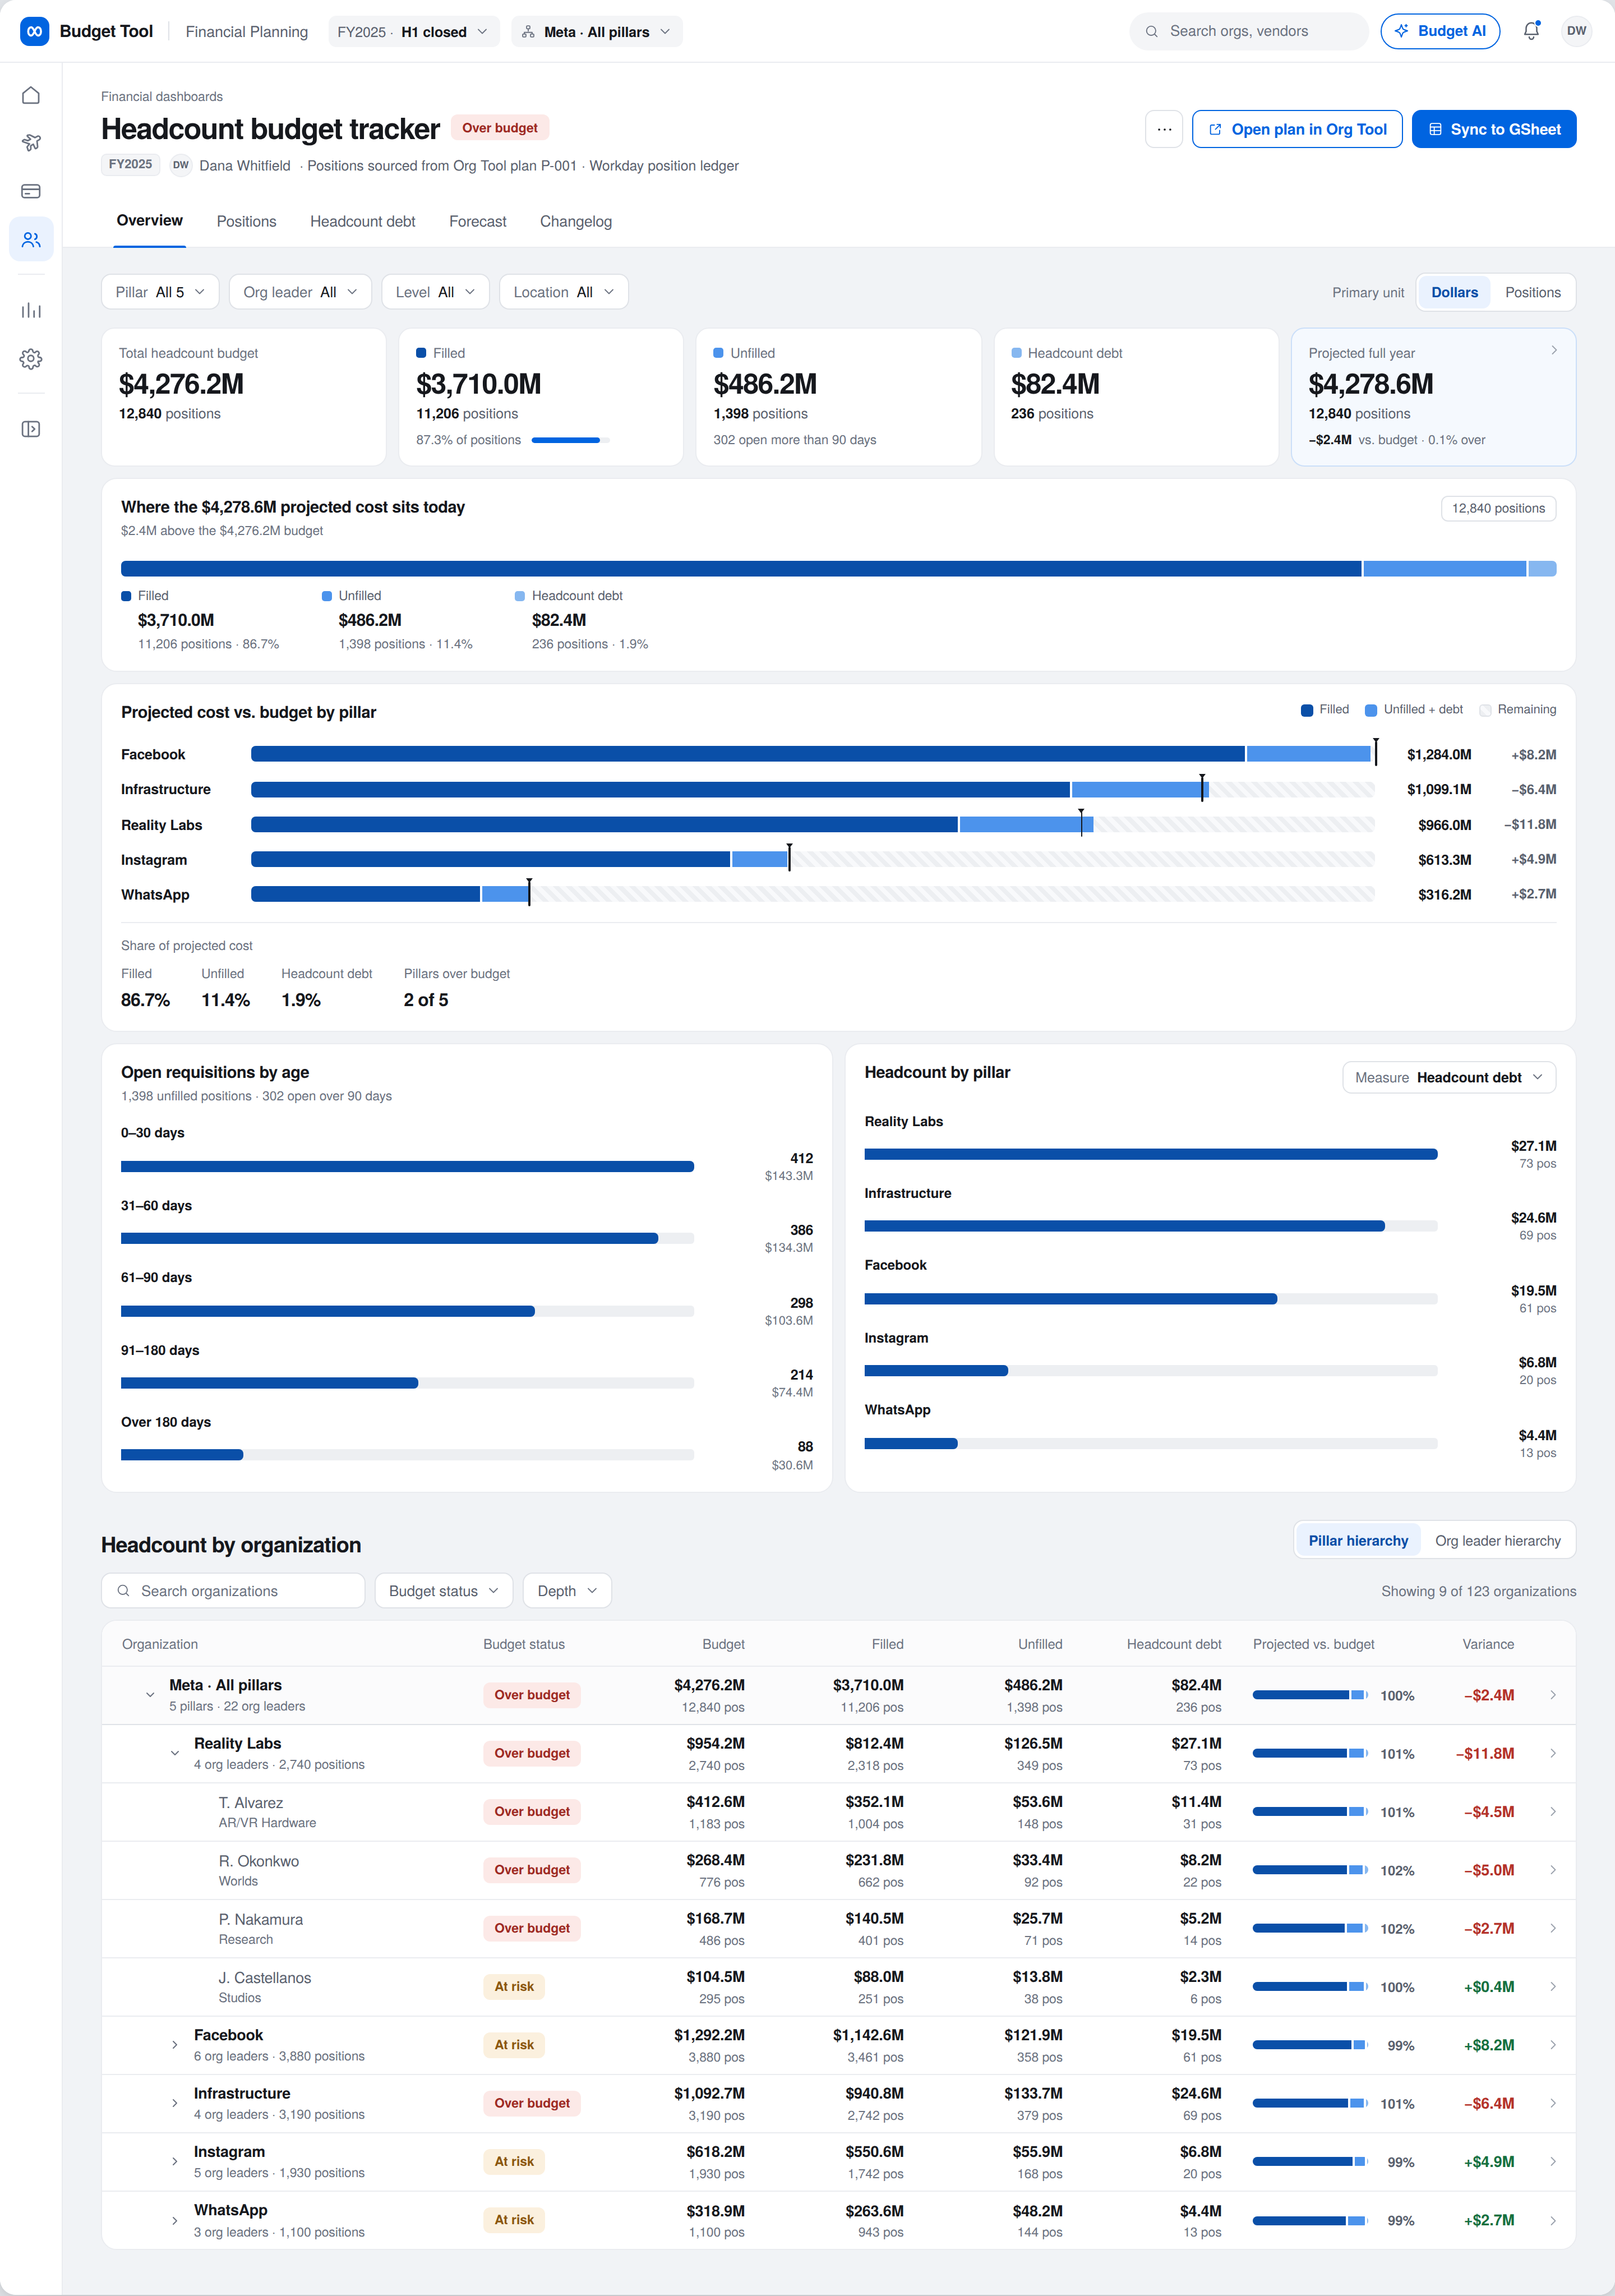The image size is (1615, 2296).
Task: Click the search magnifier icon in top bar
Action: pos(1152,31)
